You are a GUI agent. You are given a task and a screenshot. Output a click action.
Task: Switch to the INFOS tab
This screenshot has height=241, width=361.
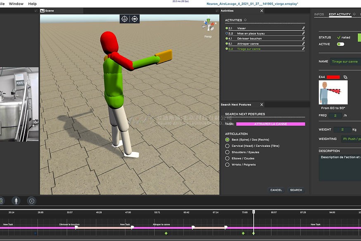click(319, 14)
